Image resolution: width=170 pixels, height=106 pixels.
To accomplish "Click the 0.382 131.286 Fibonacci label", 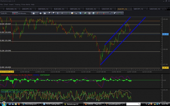I will point(5,40).
